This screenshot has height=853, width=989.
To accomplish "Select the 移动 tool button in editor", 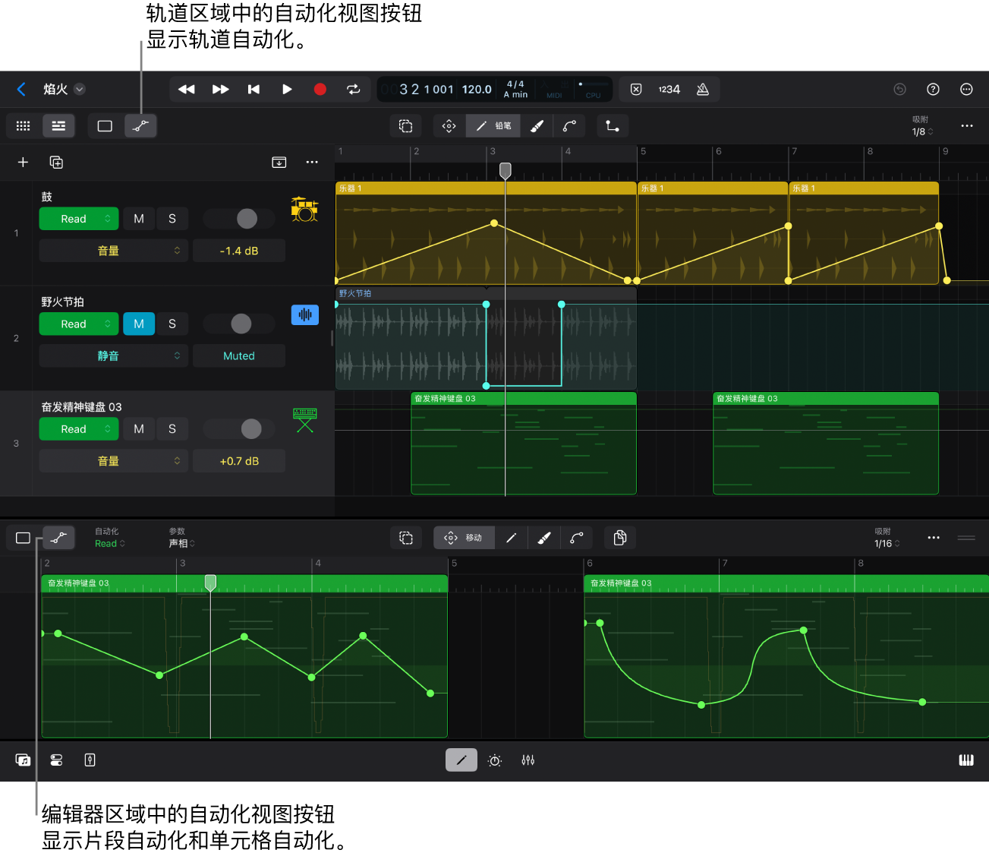I will 464,538.
